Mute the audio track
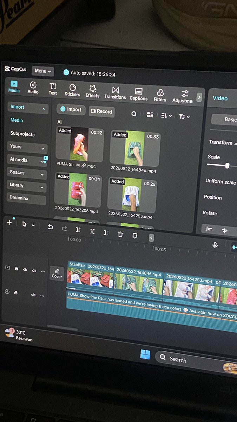The height and width of the screenshot is (422, 237). (33, 295)
